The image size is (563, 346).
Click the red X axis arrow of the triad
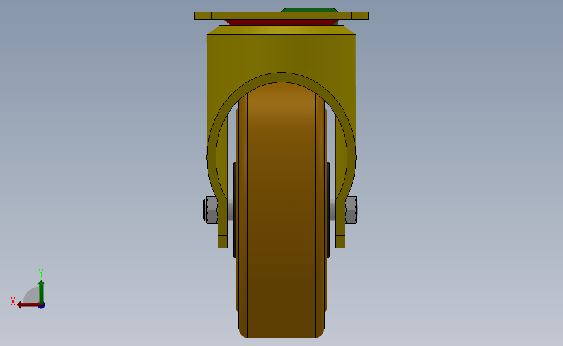coord(29,305)
